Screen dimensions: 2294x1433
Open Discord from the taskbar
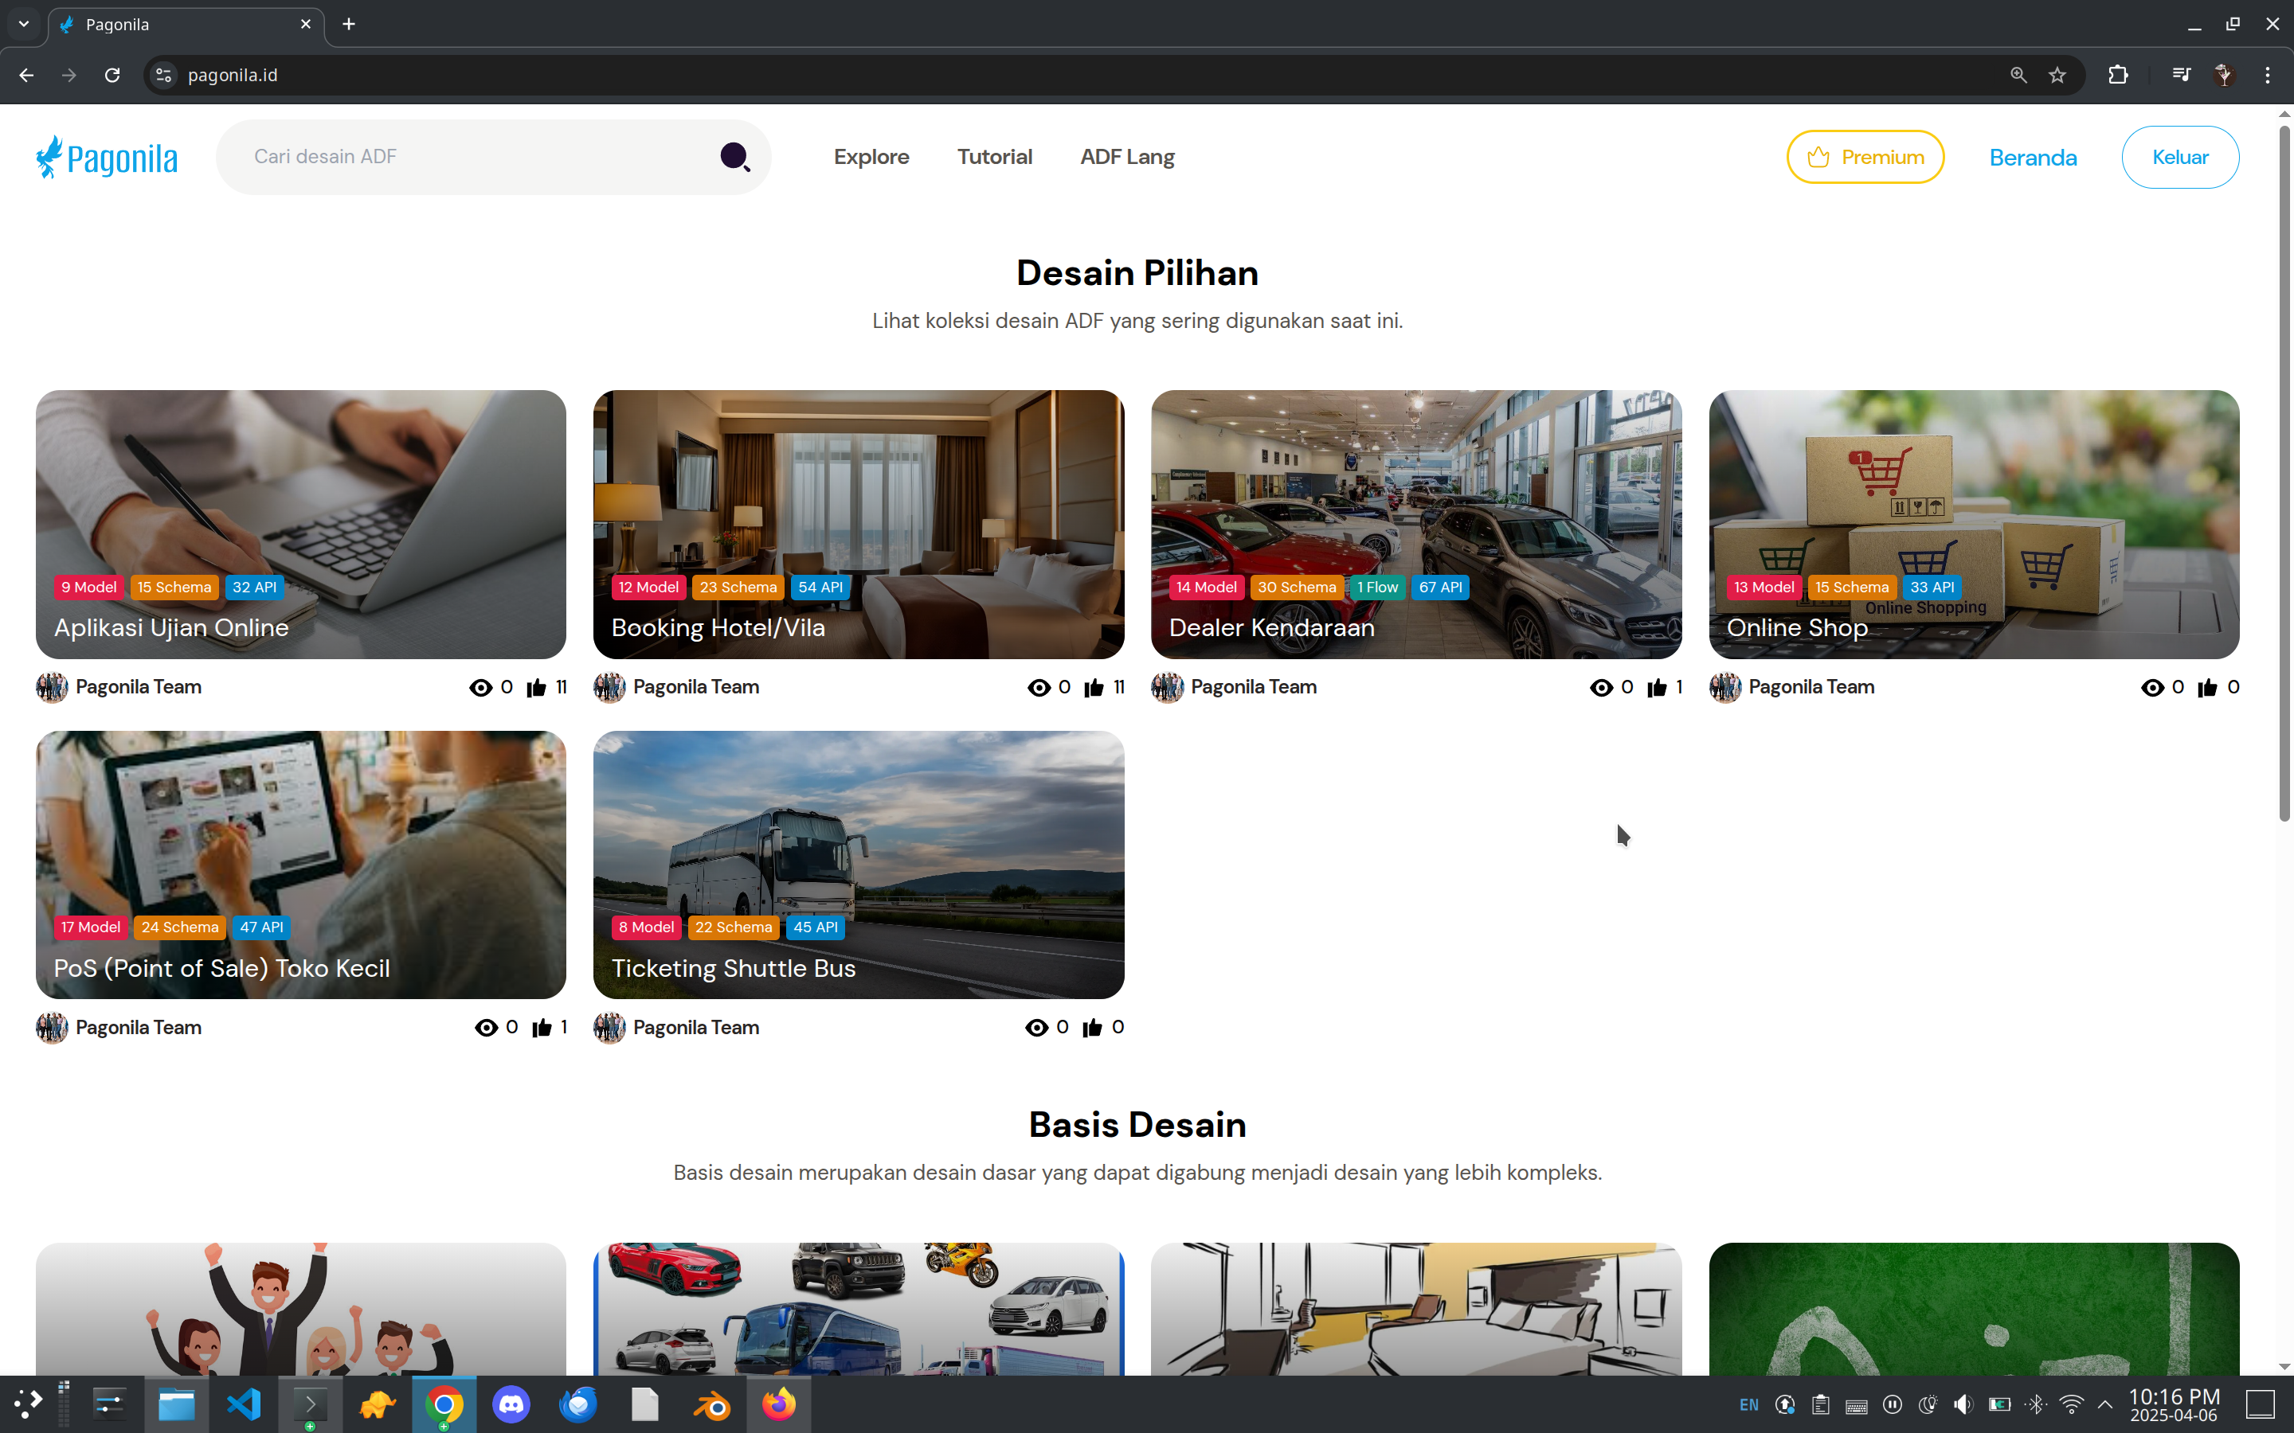tap(511, 1404)
